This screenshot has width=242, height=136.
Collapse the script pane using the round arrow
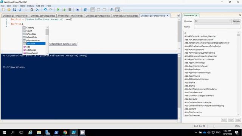tap(178, 15)
